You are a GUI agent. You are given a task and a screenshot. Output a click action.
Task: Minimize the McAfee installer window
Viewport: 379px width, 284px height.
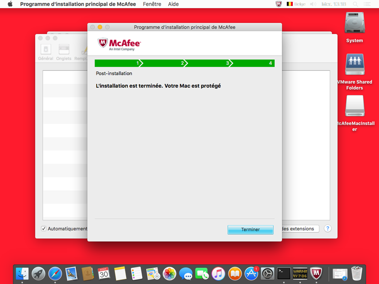(x=100, y=27)
